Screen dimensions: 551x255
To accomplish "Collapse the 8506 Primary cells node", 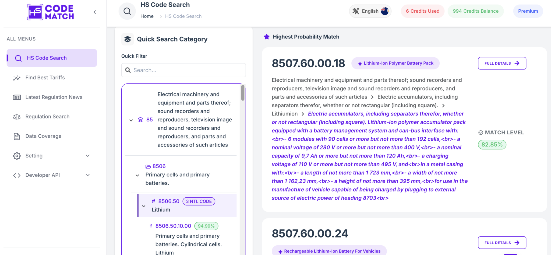I will (x=137, y=175).
